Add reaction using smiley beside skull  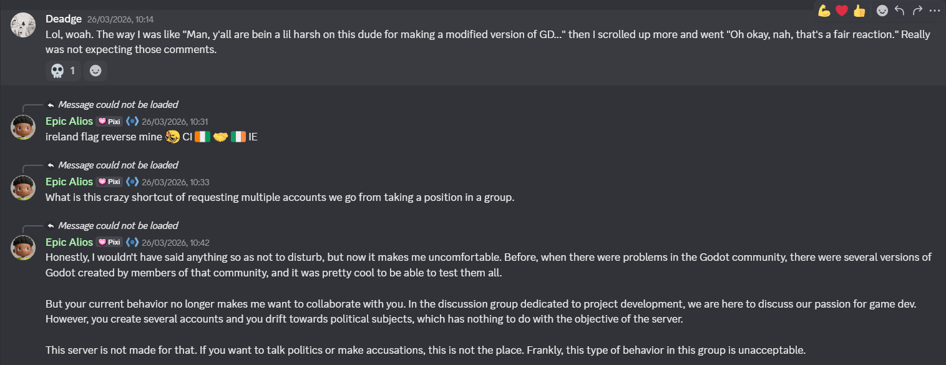pos(95,71)
